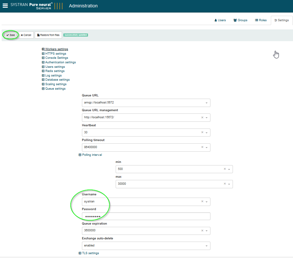Clear the Queue URL management value

click(202, 118)
